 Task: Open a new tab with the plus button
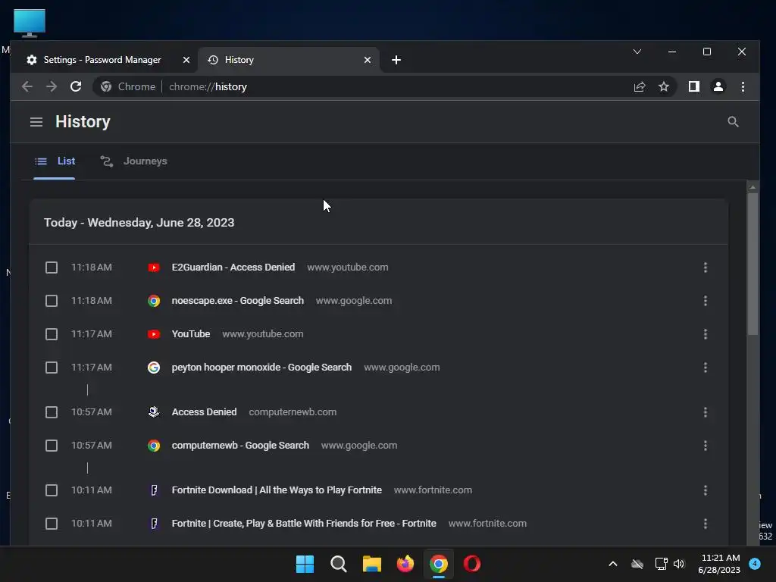point(396,60)
